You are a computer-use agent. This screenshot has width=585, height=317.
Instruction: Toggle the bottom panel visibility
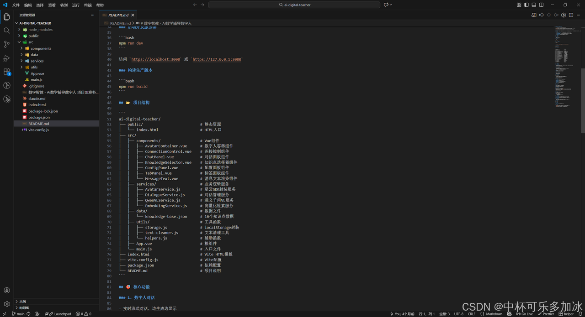pyautogui.click(x=534, y=5)
